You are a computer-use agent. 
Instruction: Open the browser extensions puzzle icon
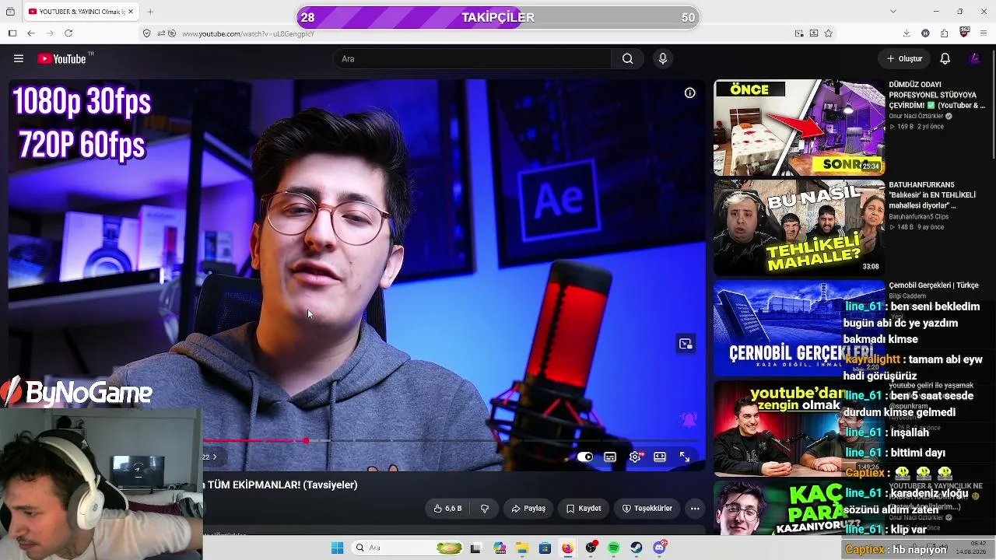pos(944,33)
